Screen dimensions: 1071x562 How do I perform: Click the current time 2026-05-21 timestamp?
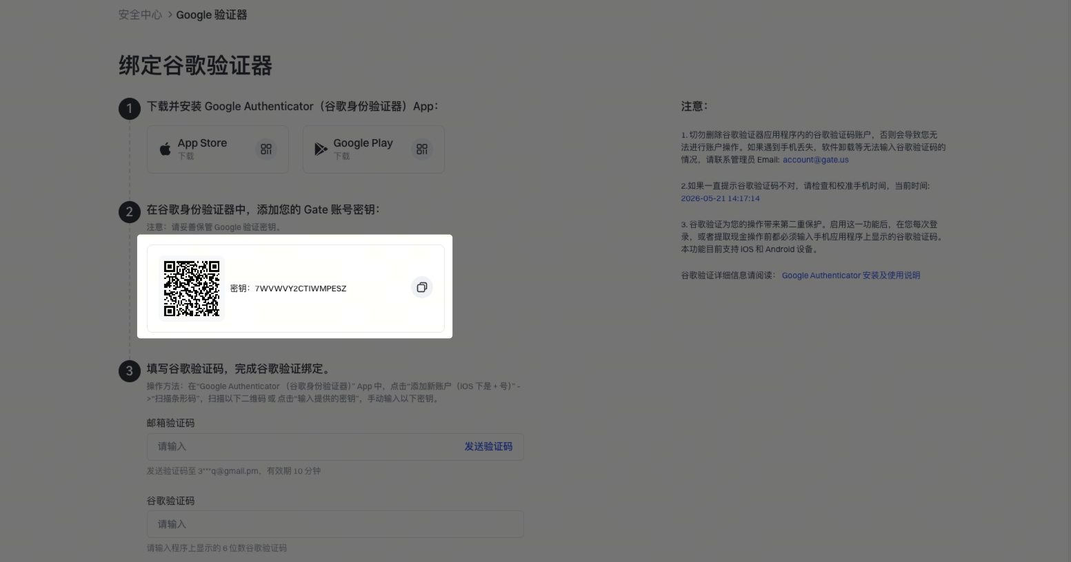[x=720, y=198]
